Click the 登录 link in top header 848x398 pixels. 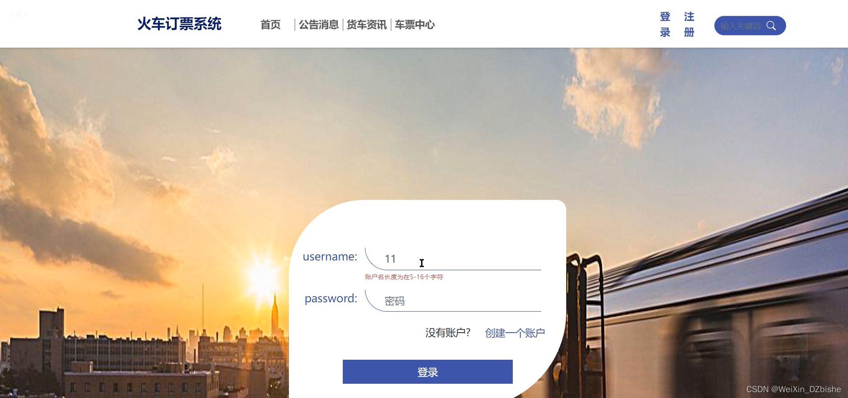coord(665,24)
